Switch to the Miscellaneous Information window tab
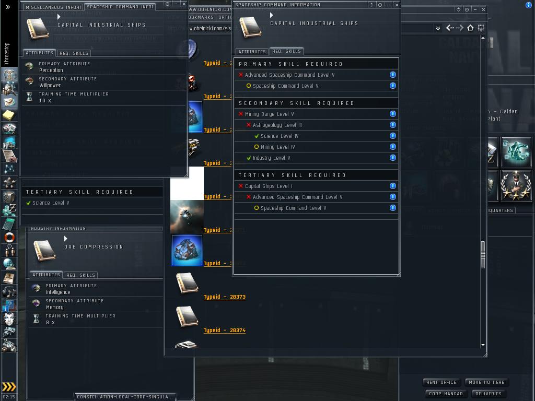Screen dimensions: 535x401 (x=53, y=7)
